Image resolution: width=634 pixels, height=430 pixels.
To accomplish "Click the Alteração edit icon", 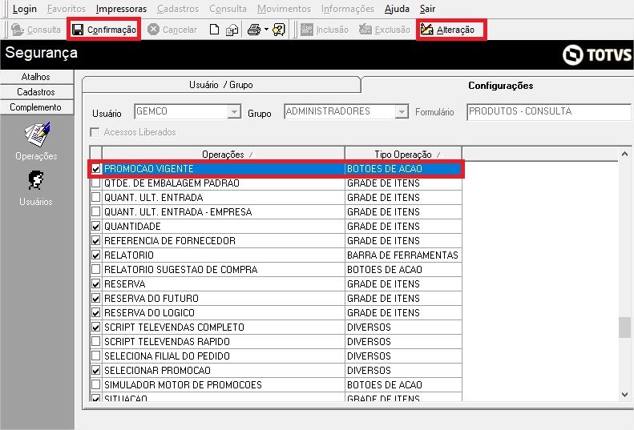I will click(426, 30).
